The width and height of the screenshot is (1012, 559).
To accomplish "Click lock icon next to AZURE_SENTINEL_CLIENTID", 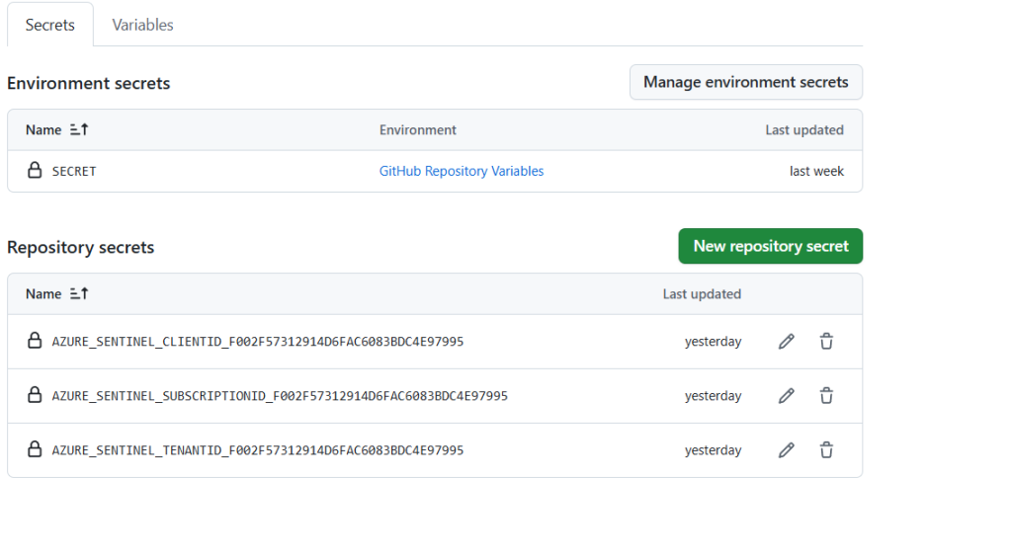I will [x=35, y=342].
